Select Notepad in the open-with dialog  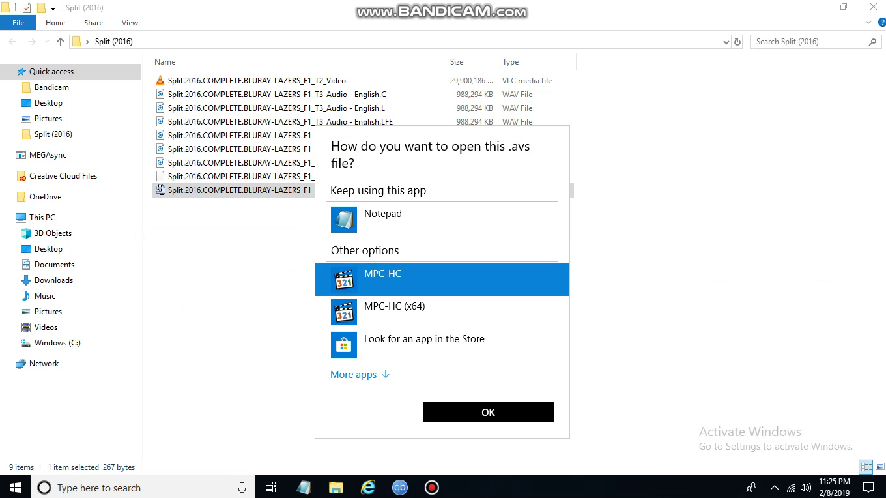coord(442,220)
